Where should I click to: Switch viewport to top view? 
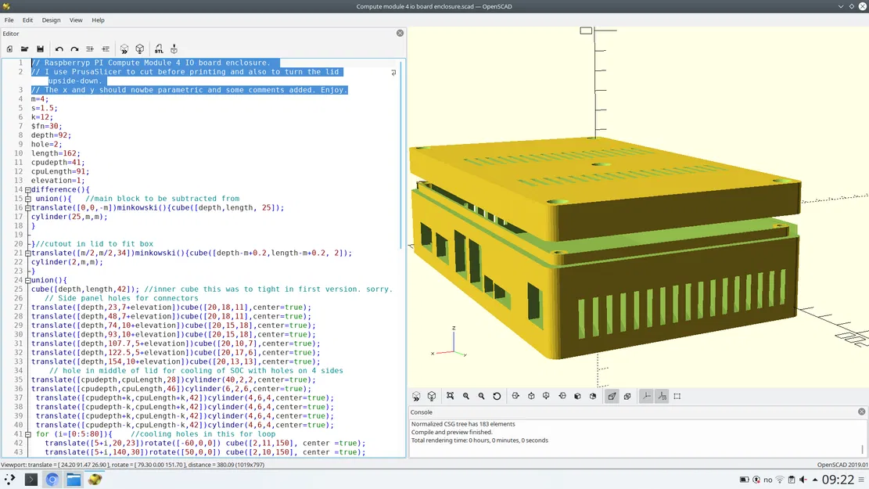coord(532,396)
